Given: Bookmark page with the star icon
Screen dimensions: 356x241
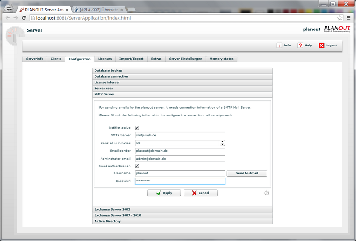Looking at the screenshot, I should [x=339, y=18].
